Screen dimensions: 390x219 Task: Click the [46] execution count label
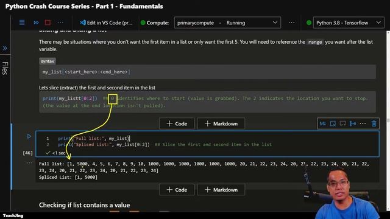coord(27,153)
